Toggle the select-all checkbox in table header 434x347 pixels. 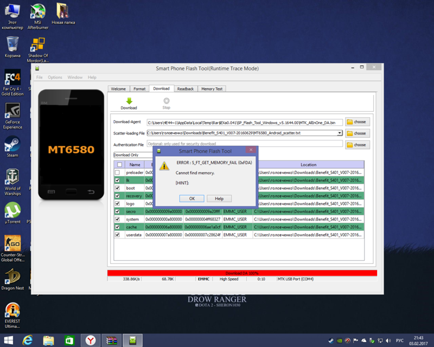click(119, 165)
